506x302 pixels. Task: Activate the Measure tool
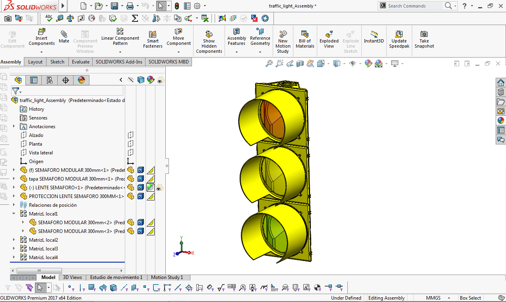coord(59,18)
